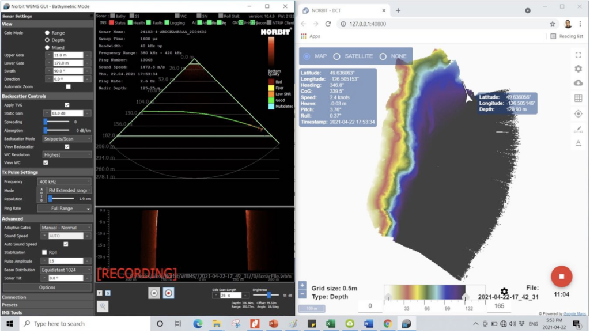Viewport: 590px width, 333px height.
Task: Open the Chrome three-dot menu
Action: pyautogui.click(x=580, y=24)
